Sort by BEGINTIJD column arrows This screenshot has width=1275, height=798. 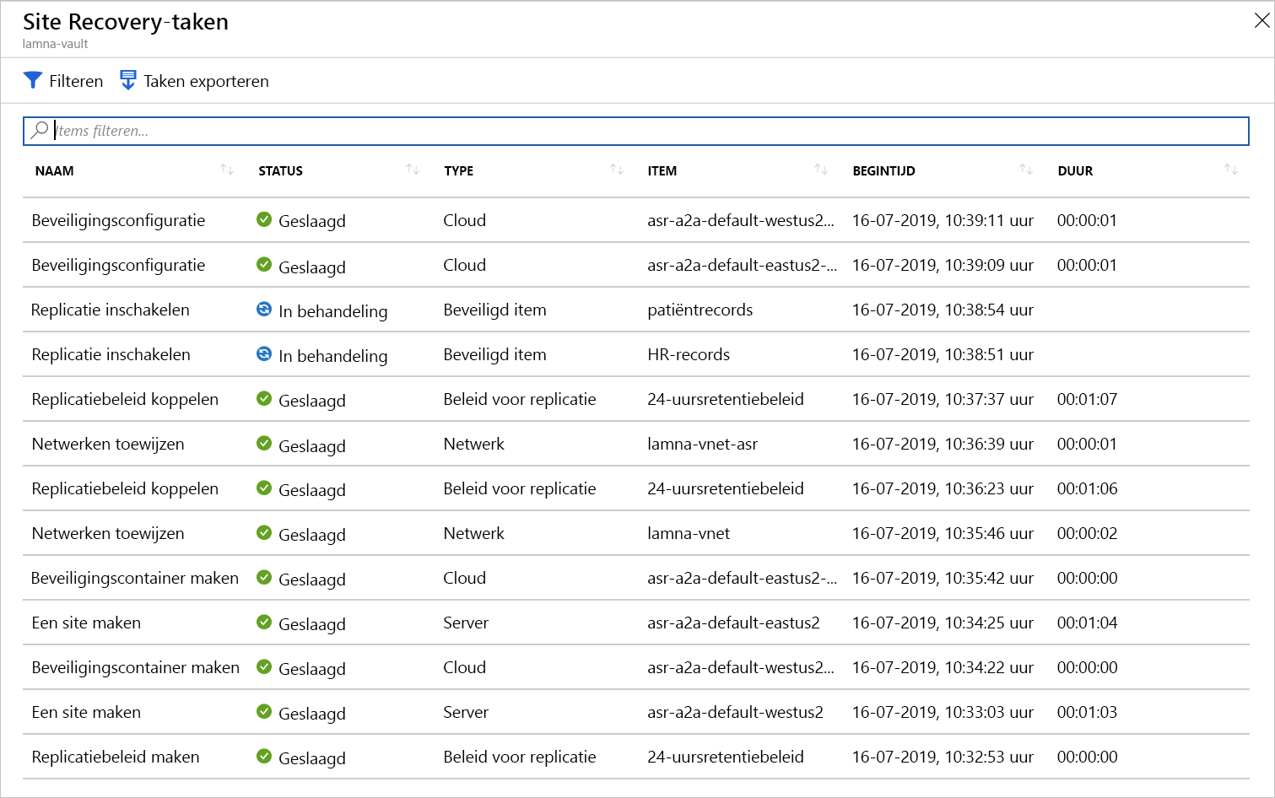[1026, 170]
